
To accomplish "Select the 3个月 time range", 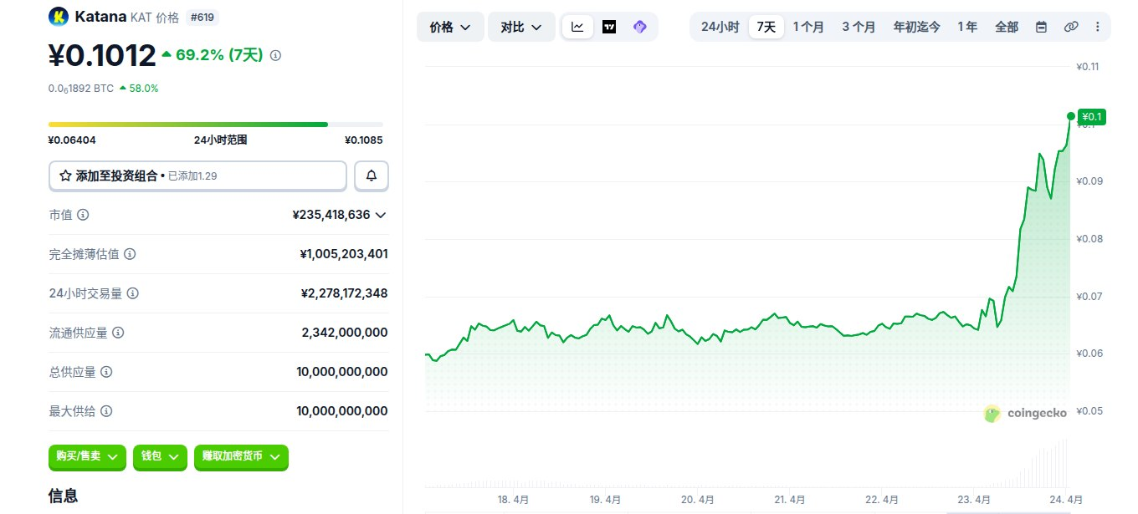I will (859, 27).
